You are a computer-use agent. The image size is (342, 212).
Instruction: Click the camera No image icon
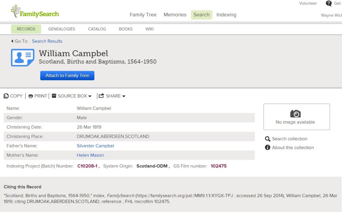click(x=295, y=113)
